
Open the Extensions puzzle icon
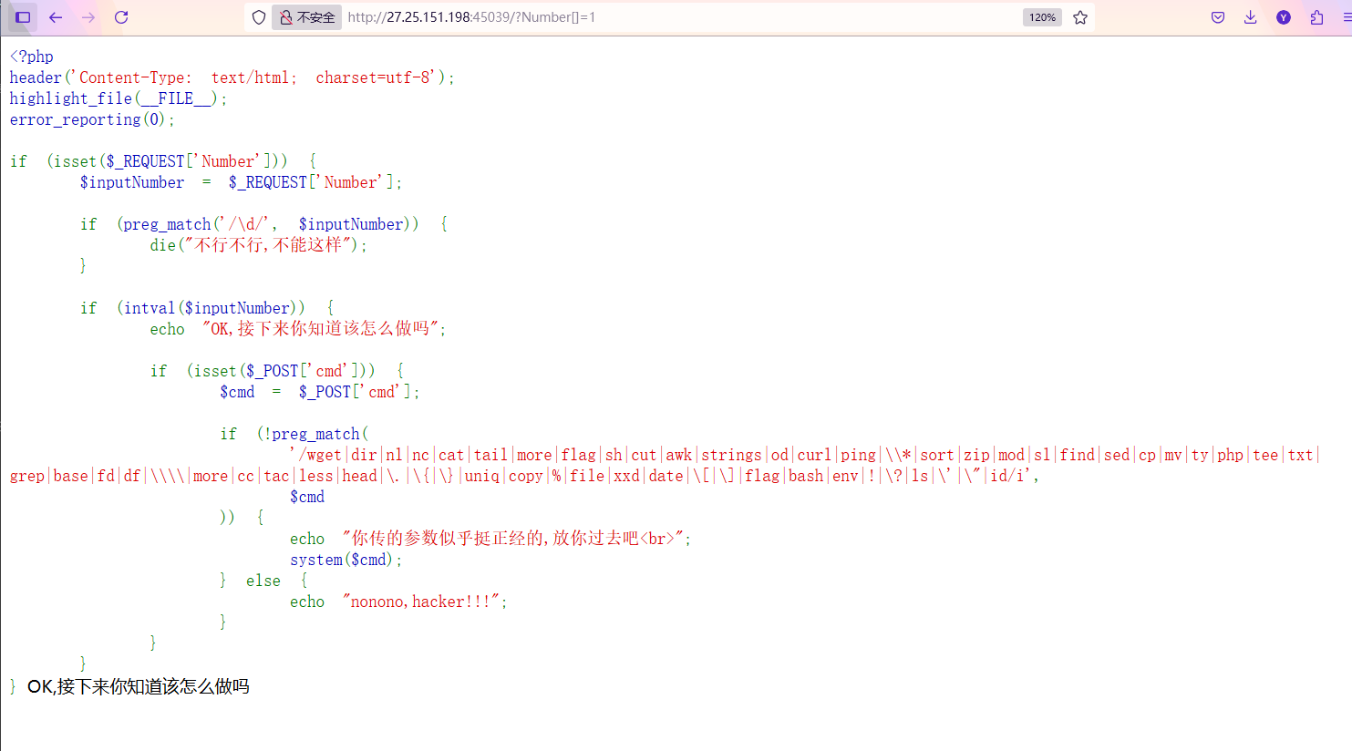(x=1316, y=17)
